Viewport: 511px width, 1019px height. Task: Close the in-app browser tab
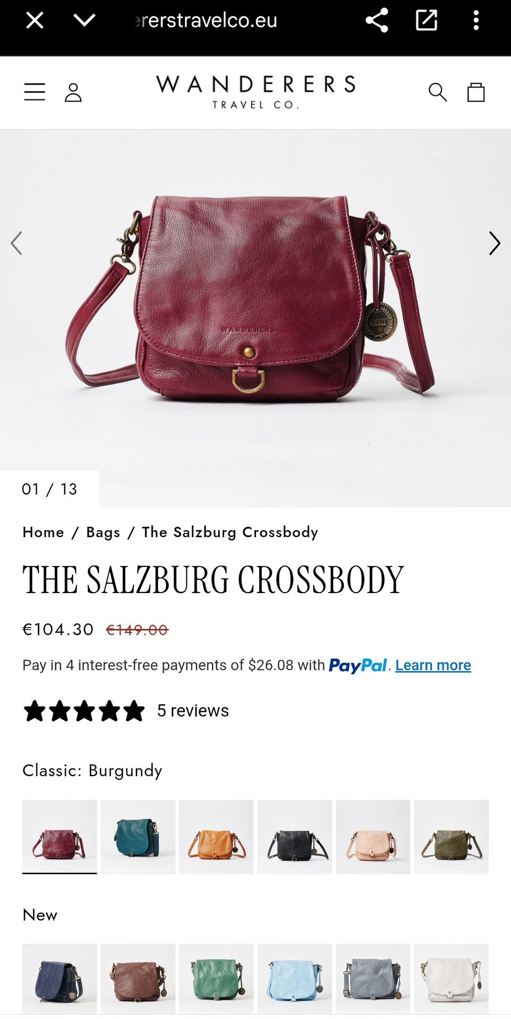pos(35,21)
